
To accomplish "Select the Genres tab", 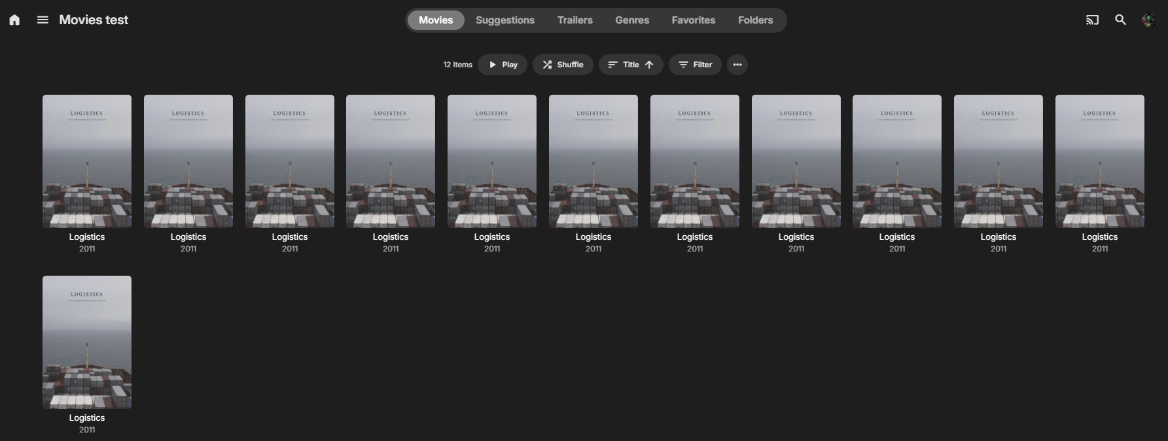I will point(632,20).
